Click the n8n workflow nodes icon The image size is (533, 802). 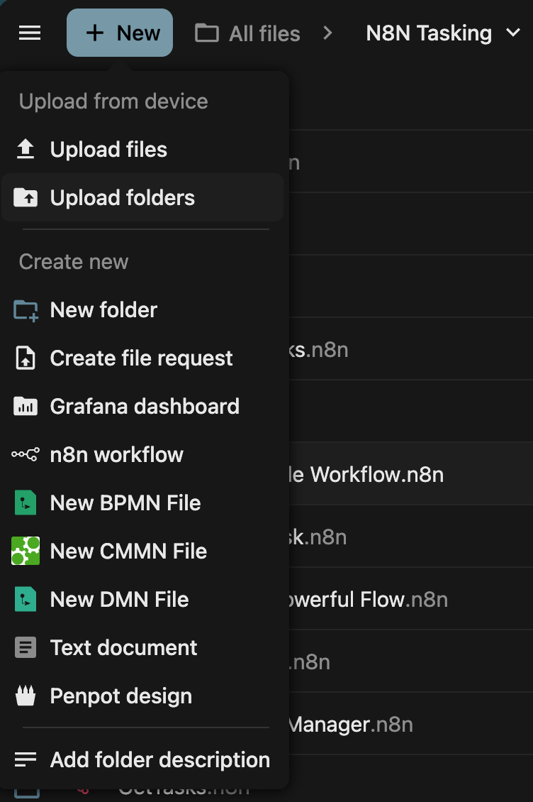click(26, 454)
